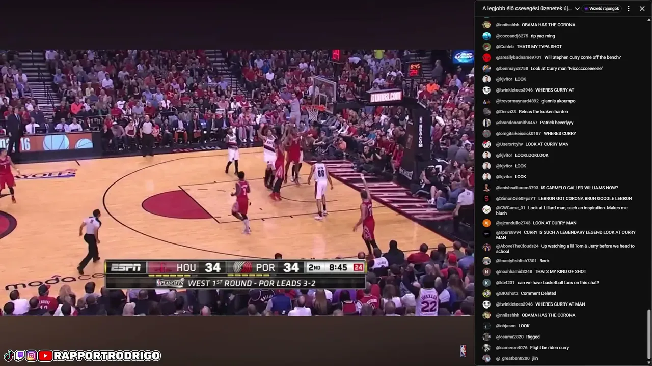This screenshot has width=652, height=366.
Task: Click @_greatben8200's avatar
Action: [x=486, y=359]
